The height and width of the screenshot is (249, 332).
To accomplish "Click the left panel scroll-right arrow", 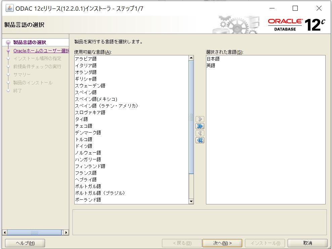I will pos(66,232).
